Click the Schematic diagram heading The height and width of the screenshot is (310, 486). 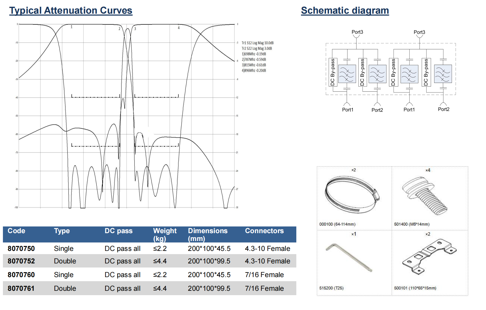[345, 10]
